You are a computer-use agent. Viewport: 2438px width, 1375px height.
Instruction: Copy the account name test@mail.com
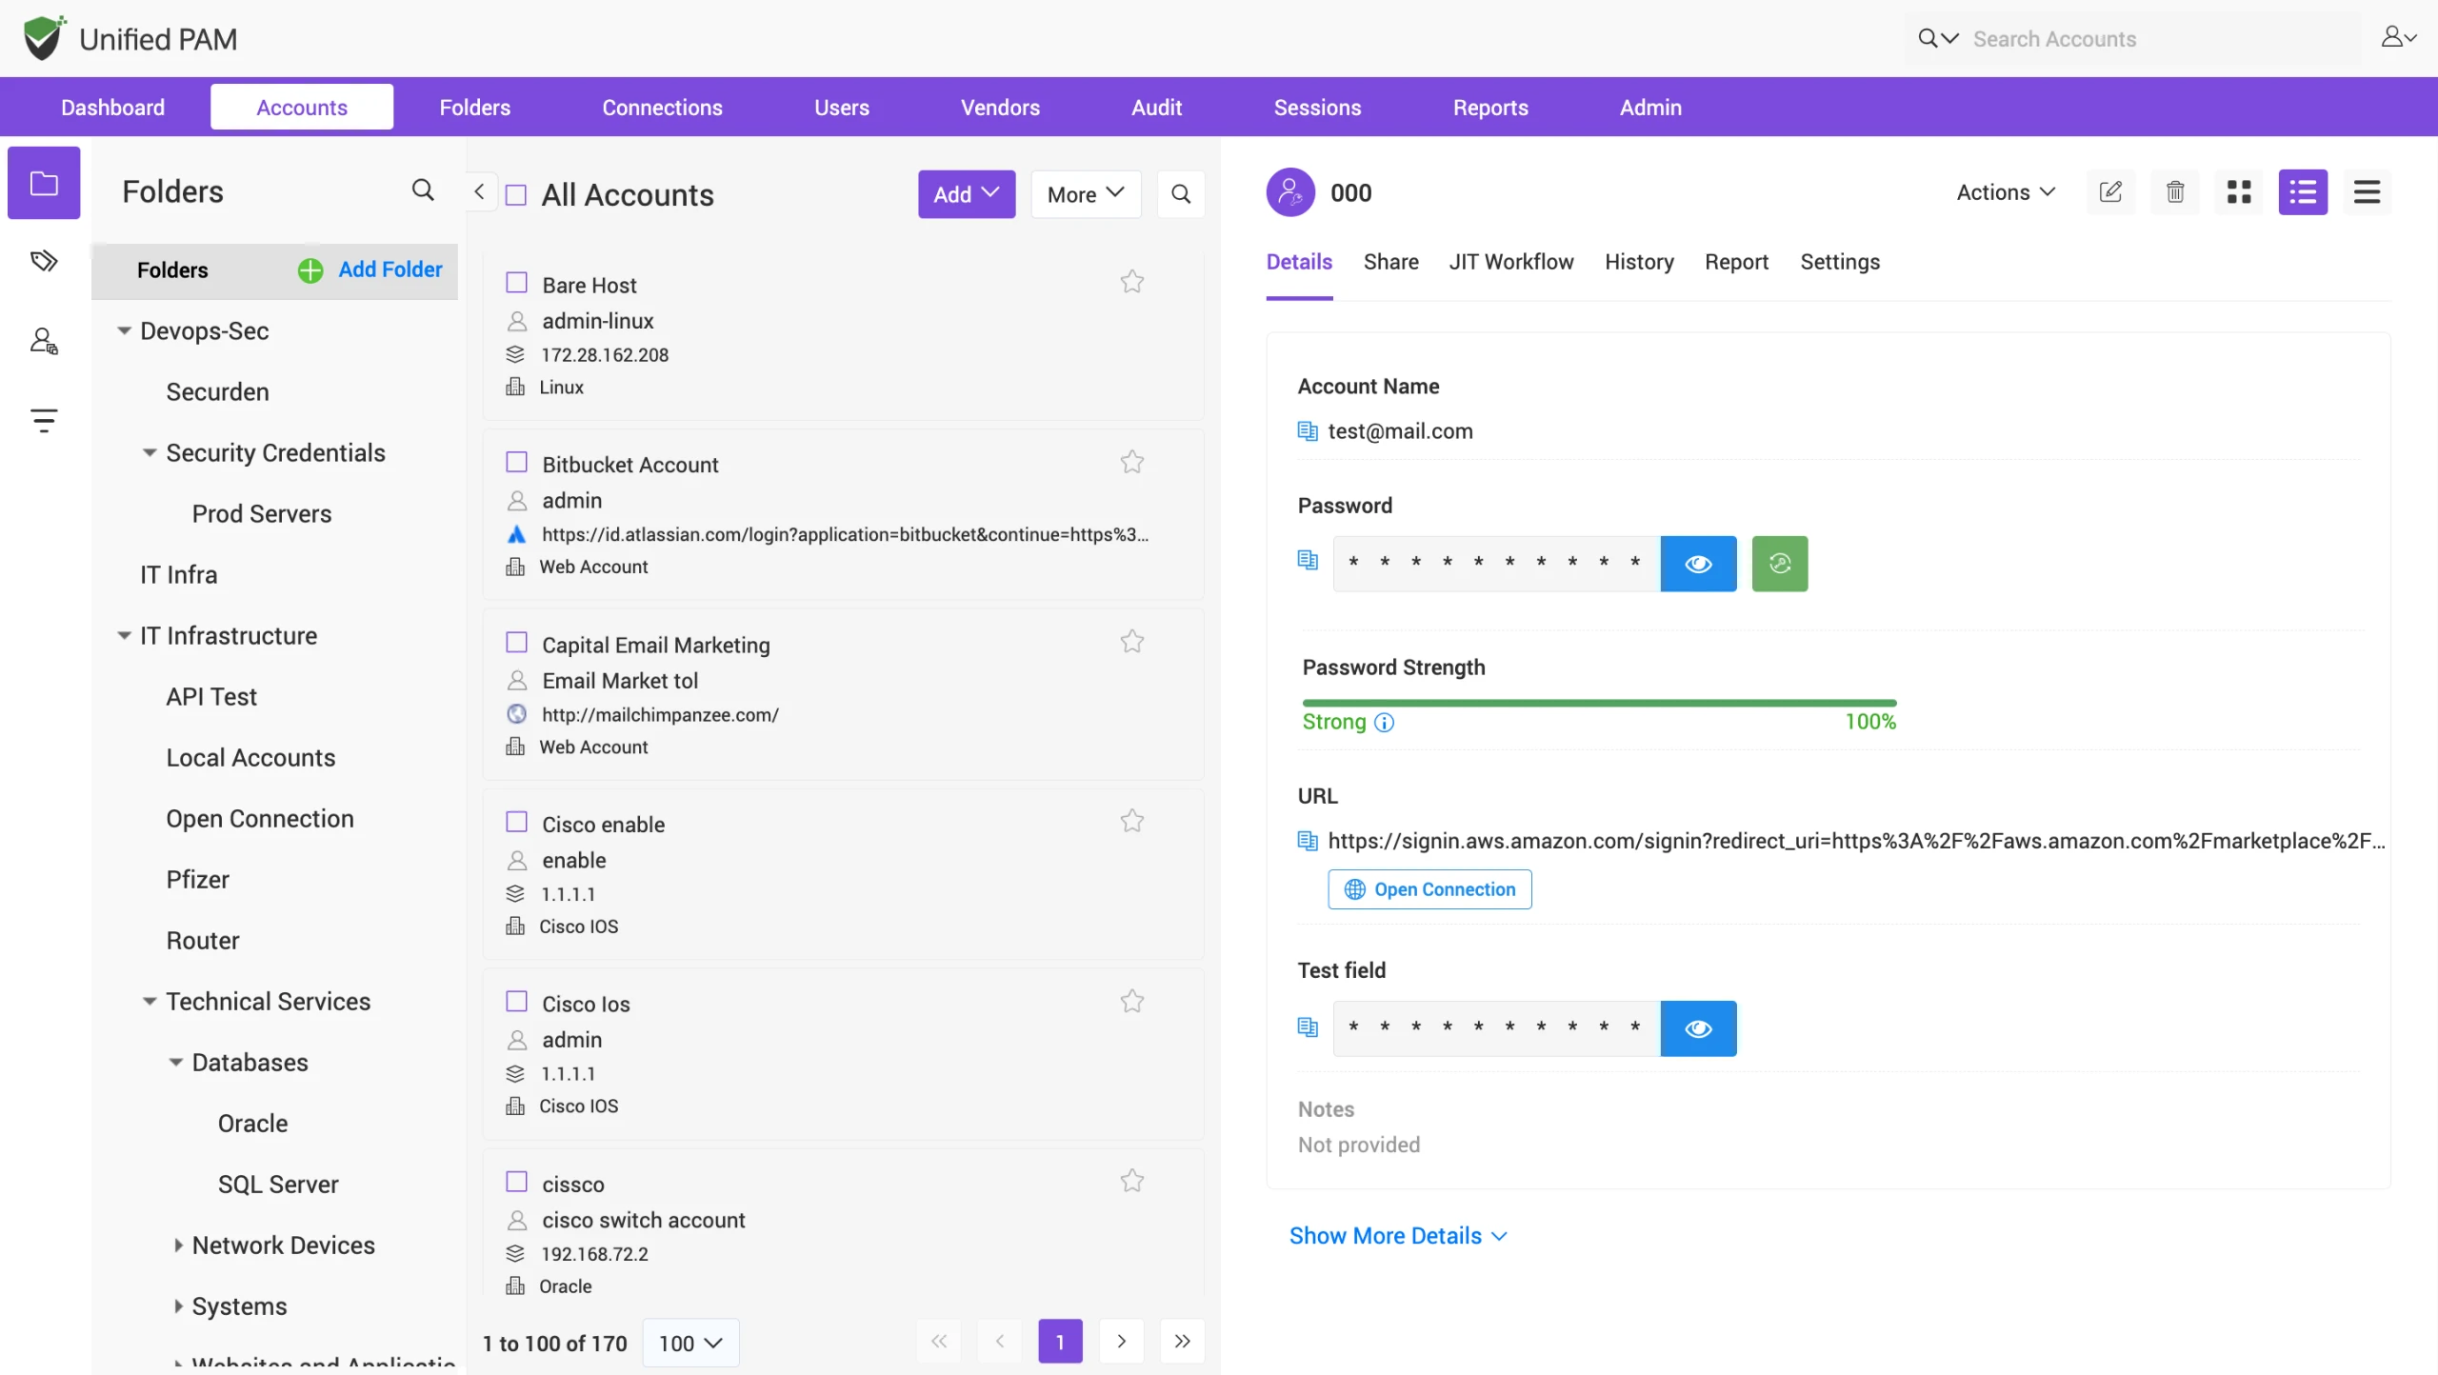(1308, 431)
